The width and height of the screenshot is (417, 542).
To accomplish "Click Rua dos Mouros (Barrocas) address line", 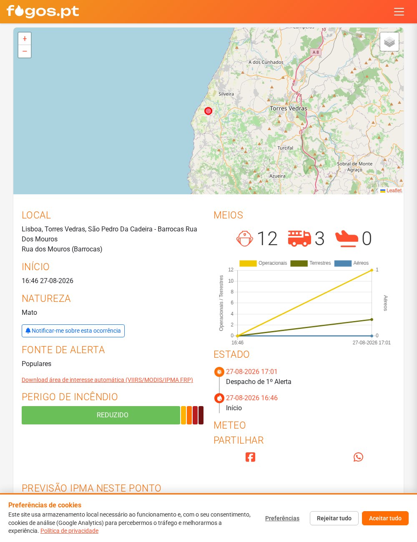I will [x=62, y=249].
